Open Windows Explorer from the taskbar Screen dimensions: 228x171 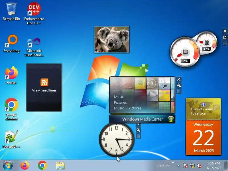pos(60,166)
